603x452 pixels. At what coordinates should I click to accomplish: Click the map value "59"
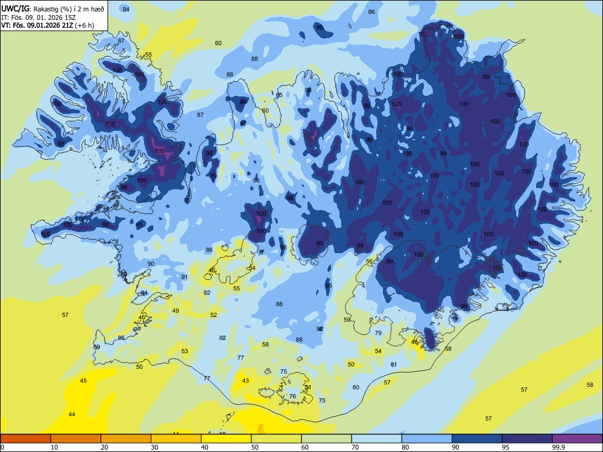(x=347, y=320)
